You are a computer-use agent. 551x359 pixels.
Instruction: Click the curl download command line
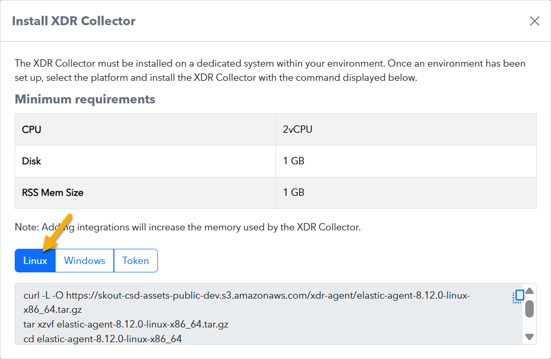247,296
